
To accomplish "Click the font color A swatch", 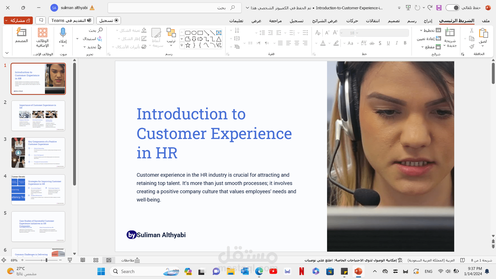I will tap(323, 43).
